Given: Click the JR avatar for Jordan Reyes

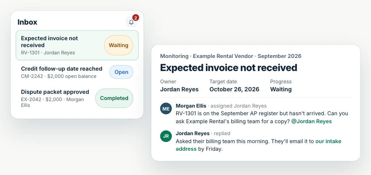Looking at the screenshot, I should click(166, 136).
